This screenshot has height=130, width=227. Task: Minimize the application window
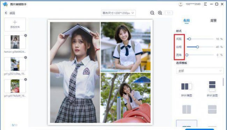(211, 4)
